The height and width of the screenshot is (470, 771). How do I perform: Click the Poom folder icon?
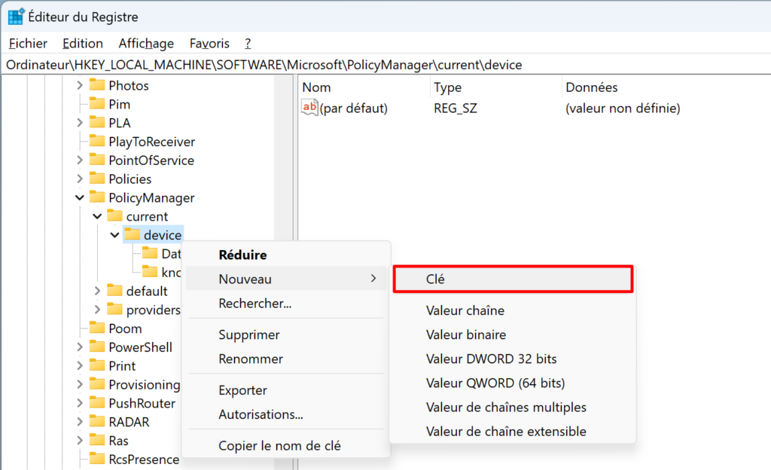[x=97, y=328]
